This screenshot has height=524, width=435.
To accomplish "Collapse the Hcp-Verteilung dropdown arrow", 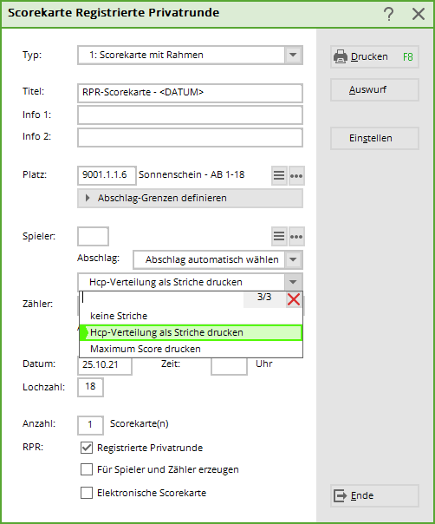I will [x=293, y=282].
